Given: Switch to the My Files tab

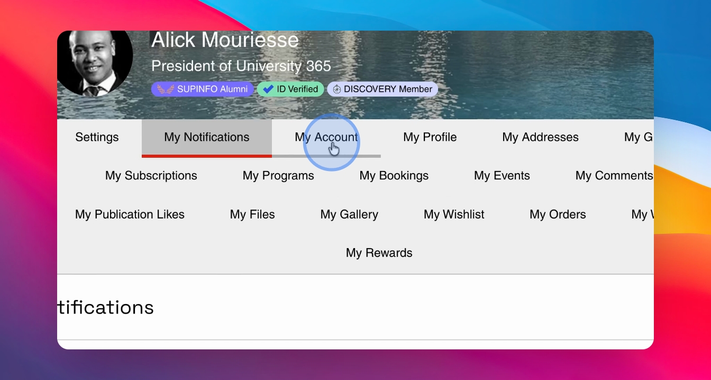Looking at the screenshot, I should click(252, 214).
